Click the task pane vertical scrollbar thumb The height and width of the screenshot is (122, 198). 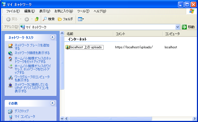pos(62,63)
